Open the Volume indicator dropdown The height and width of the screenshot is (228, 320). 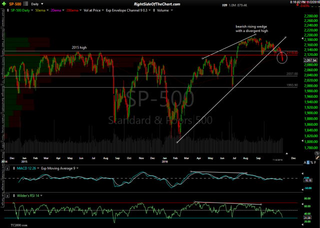(171, 10)
